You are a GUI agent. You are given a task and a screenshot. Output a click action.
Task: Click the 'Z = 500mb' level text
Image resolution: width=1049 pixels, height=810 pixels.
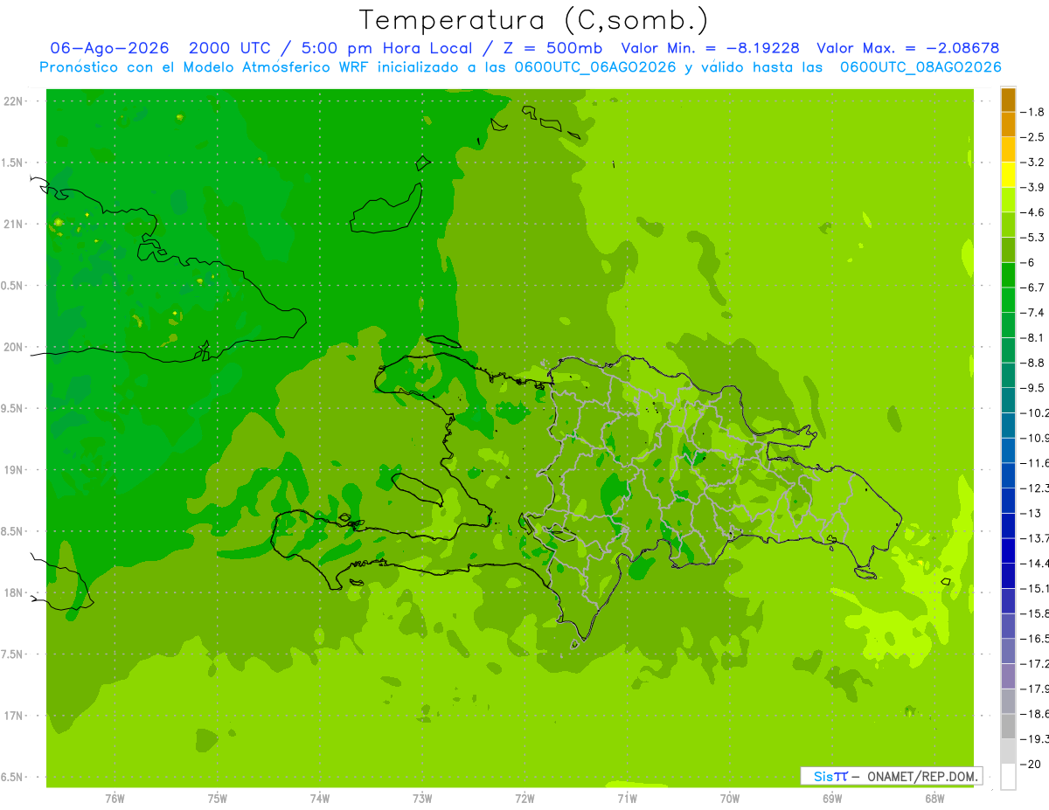pos(553,48)
